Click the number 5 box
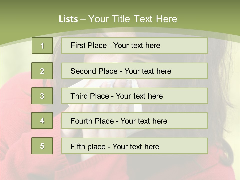This screenshot has height=180, width=240. 42,146
